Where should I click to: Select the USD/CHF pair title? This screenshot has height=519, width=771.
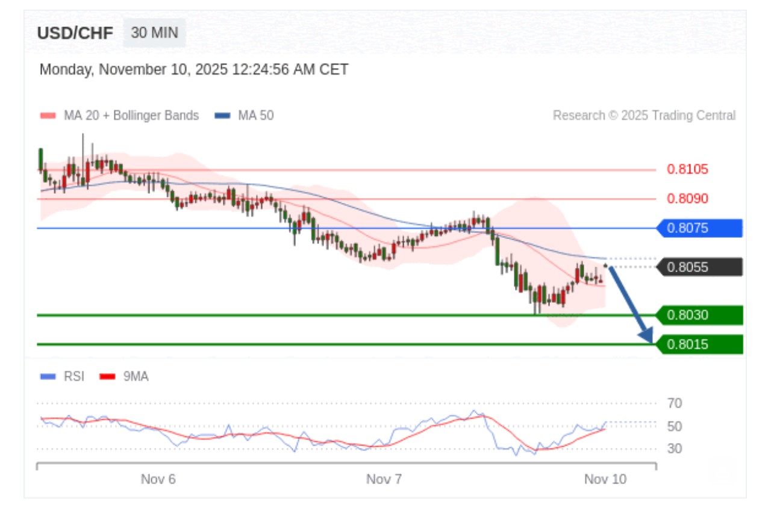pyautogui.click(x=75, y=33)
